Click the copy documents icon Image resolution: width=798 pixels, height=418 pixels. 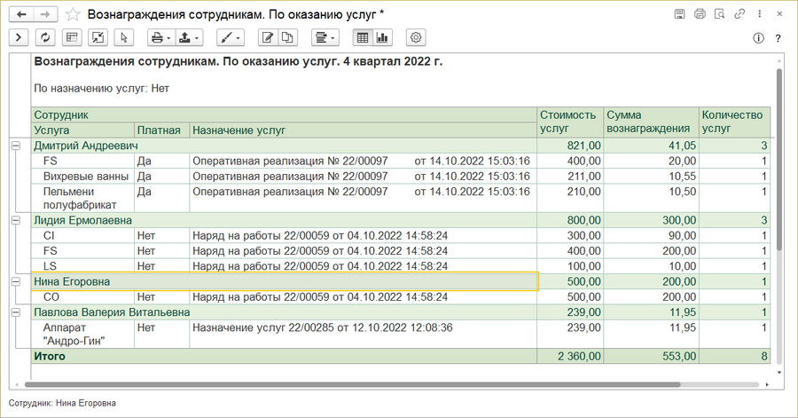click(x=287, y=37)
